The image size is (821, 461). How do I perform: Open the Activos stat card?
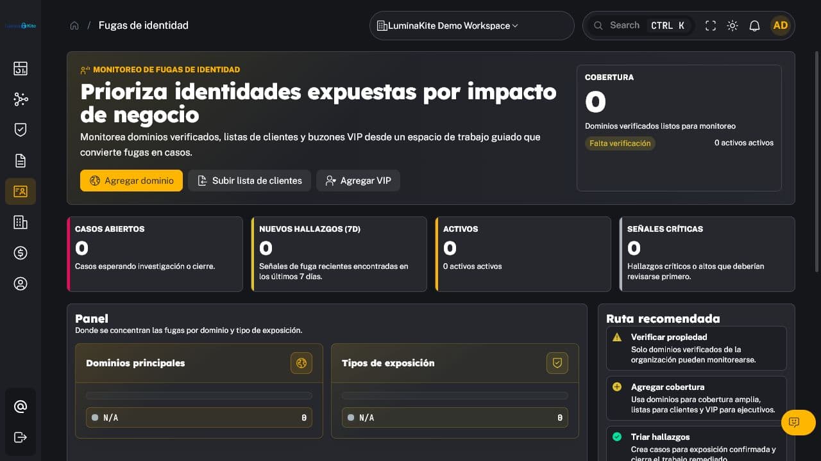pos(523,254)
